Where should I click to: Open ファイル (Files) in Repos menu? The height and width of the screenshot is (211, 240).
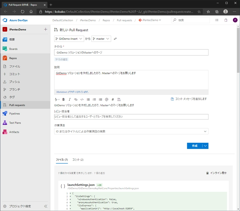click(15, 66)
